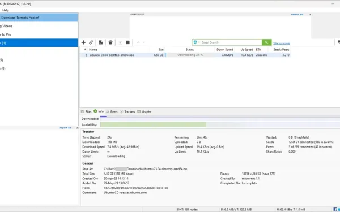Click the Downloaded pieces progress bar
The height and width of the screenshot is (212, 340).
click(220, 119)
